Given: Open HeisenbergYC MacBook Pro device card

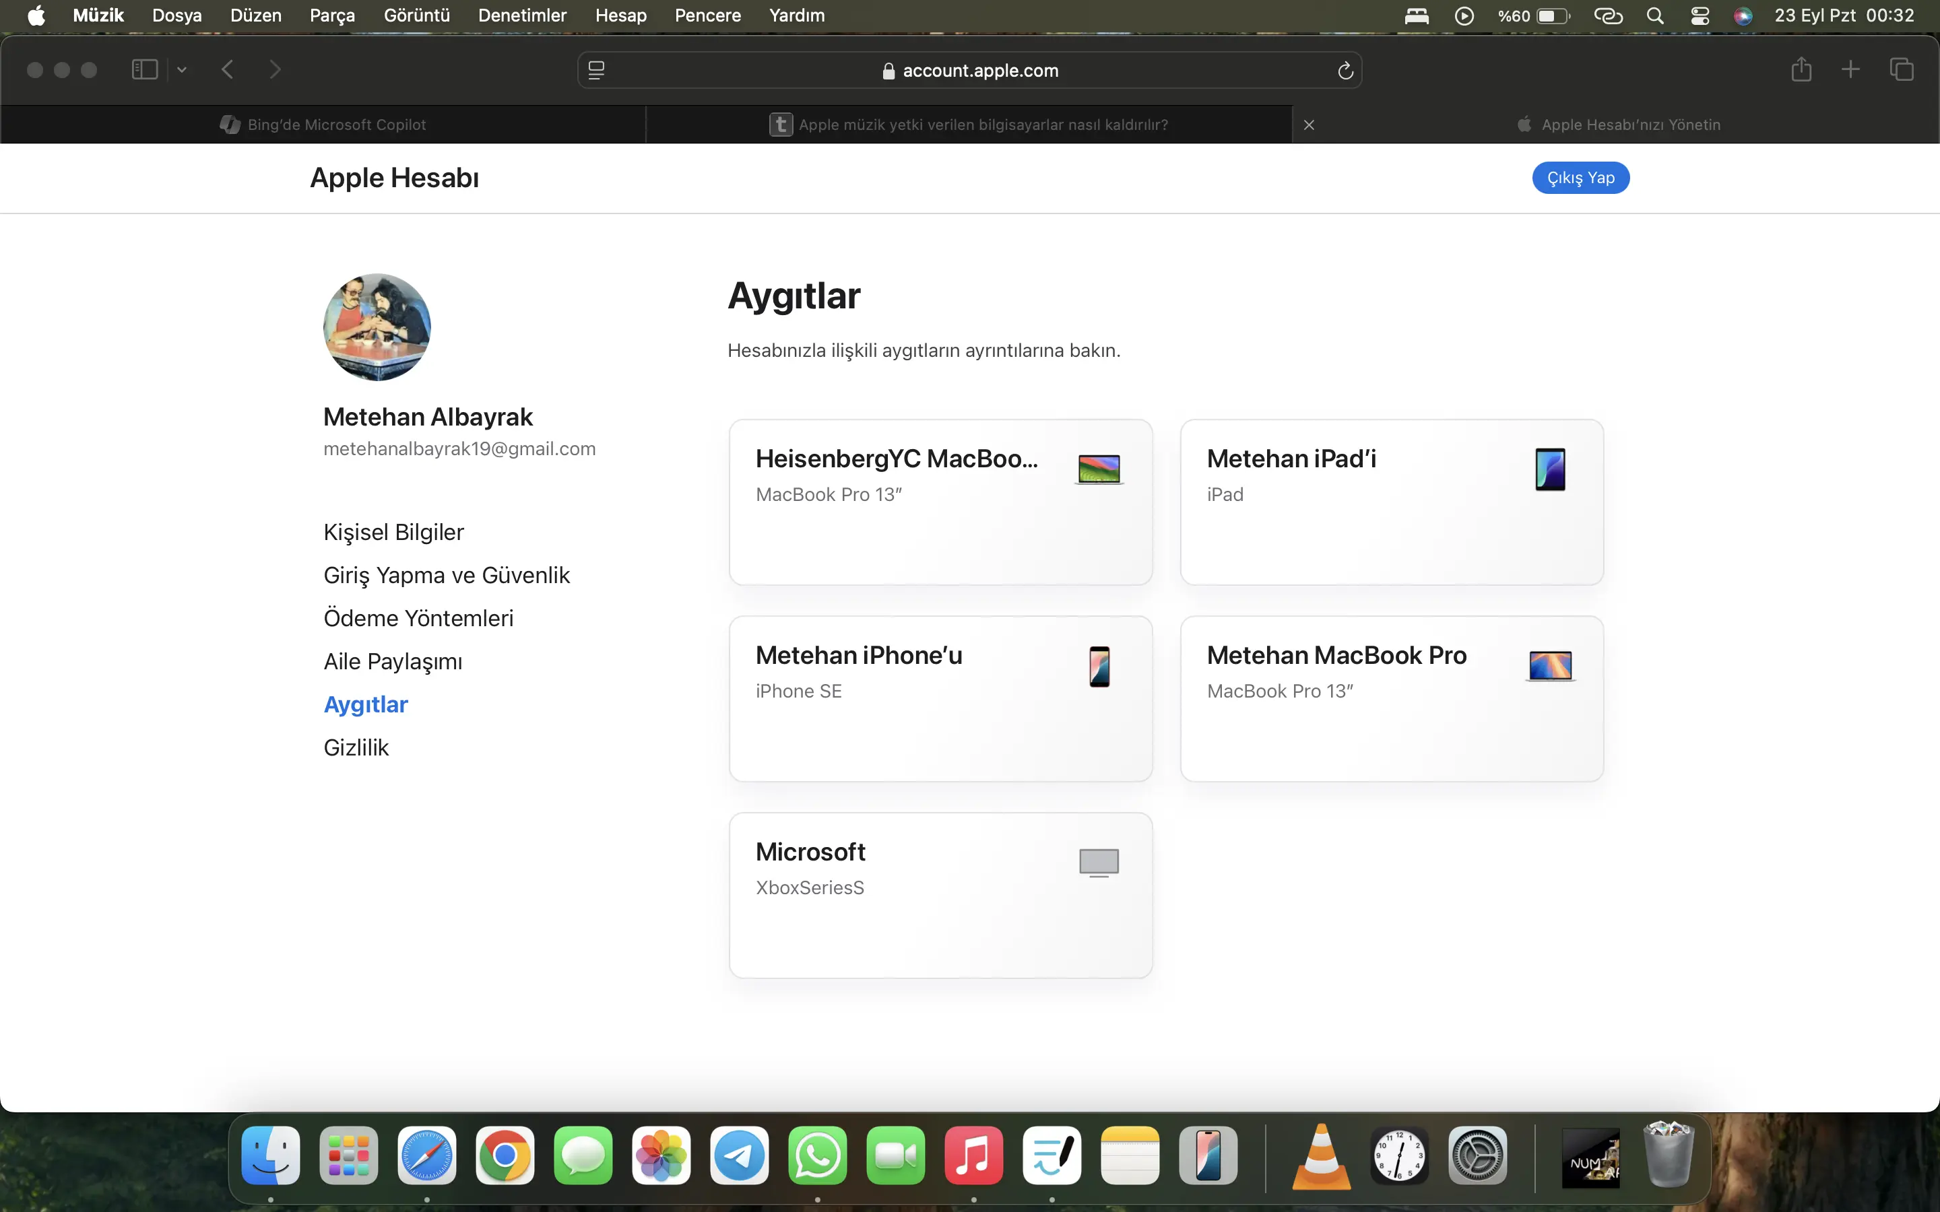Looking at the screenshot, I should [x=940, y=502].
